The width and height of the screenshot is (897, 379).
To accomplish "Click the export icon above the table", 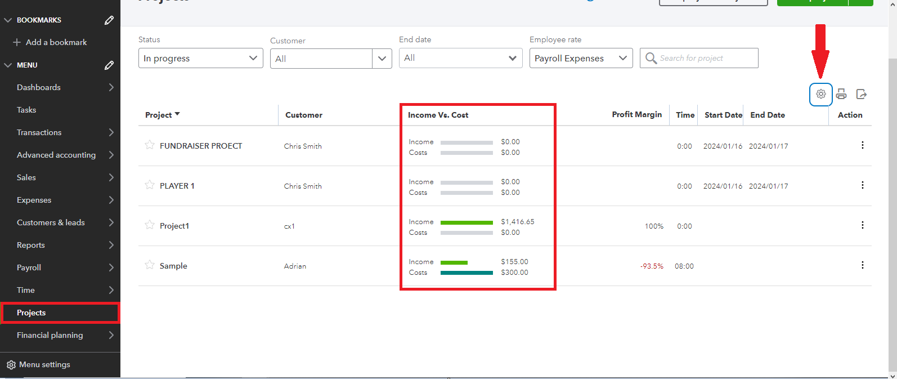I will point(861,94).
